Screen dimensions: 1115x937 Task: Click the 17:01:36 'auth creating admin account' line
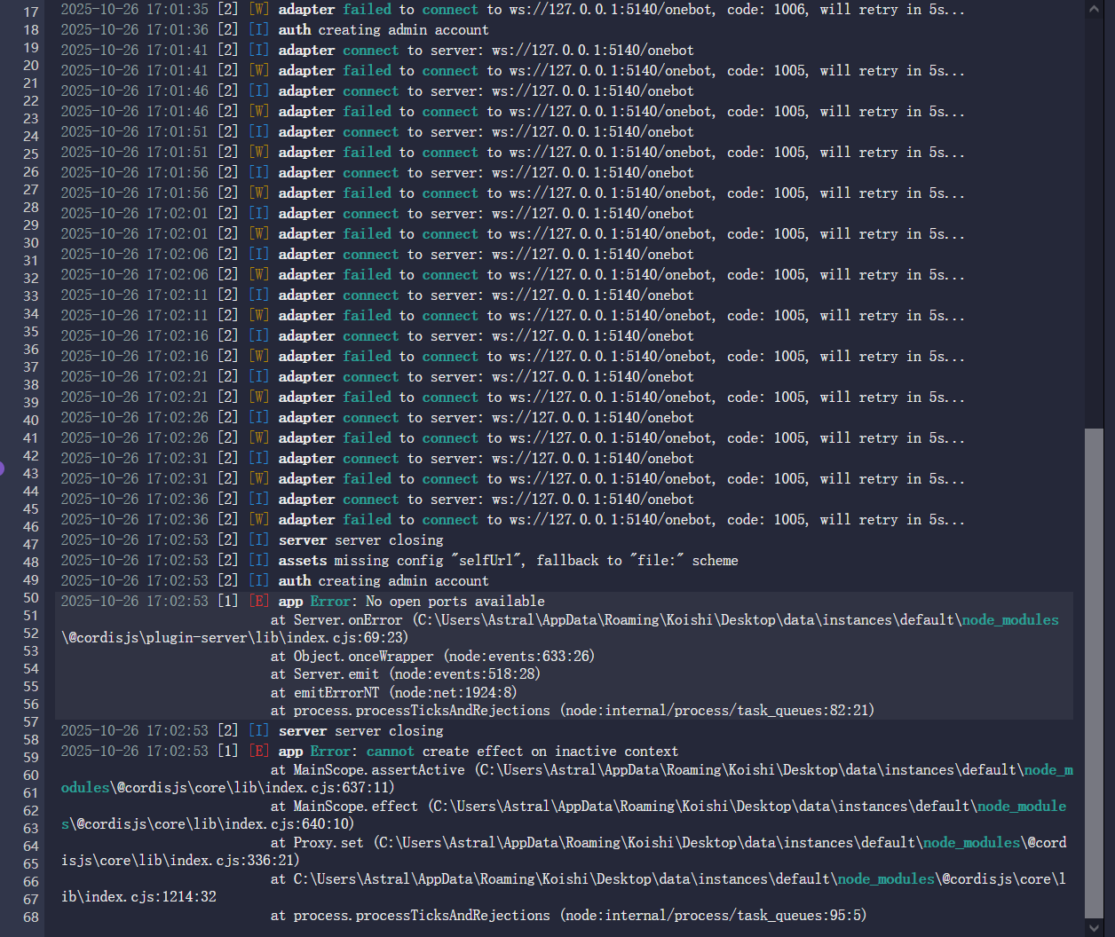coord(384,30)
